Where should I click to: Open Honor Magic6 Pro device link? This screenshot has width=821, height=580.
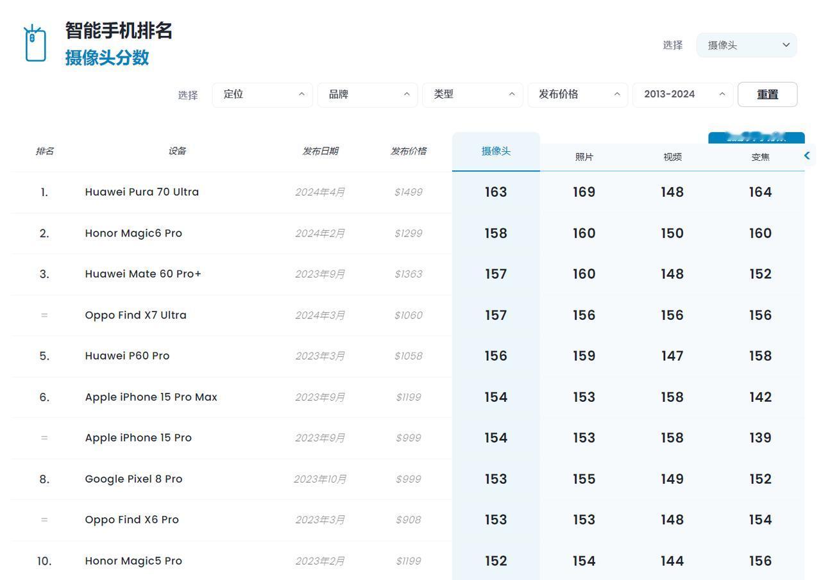coord(133,233)
